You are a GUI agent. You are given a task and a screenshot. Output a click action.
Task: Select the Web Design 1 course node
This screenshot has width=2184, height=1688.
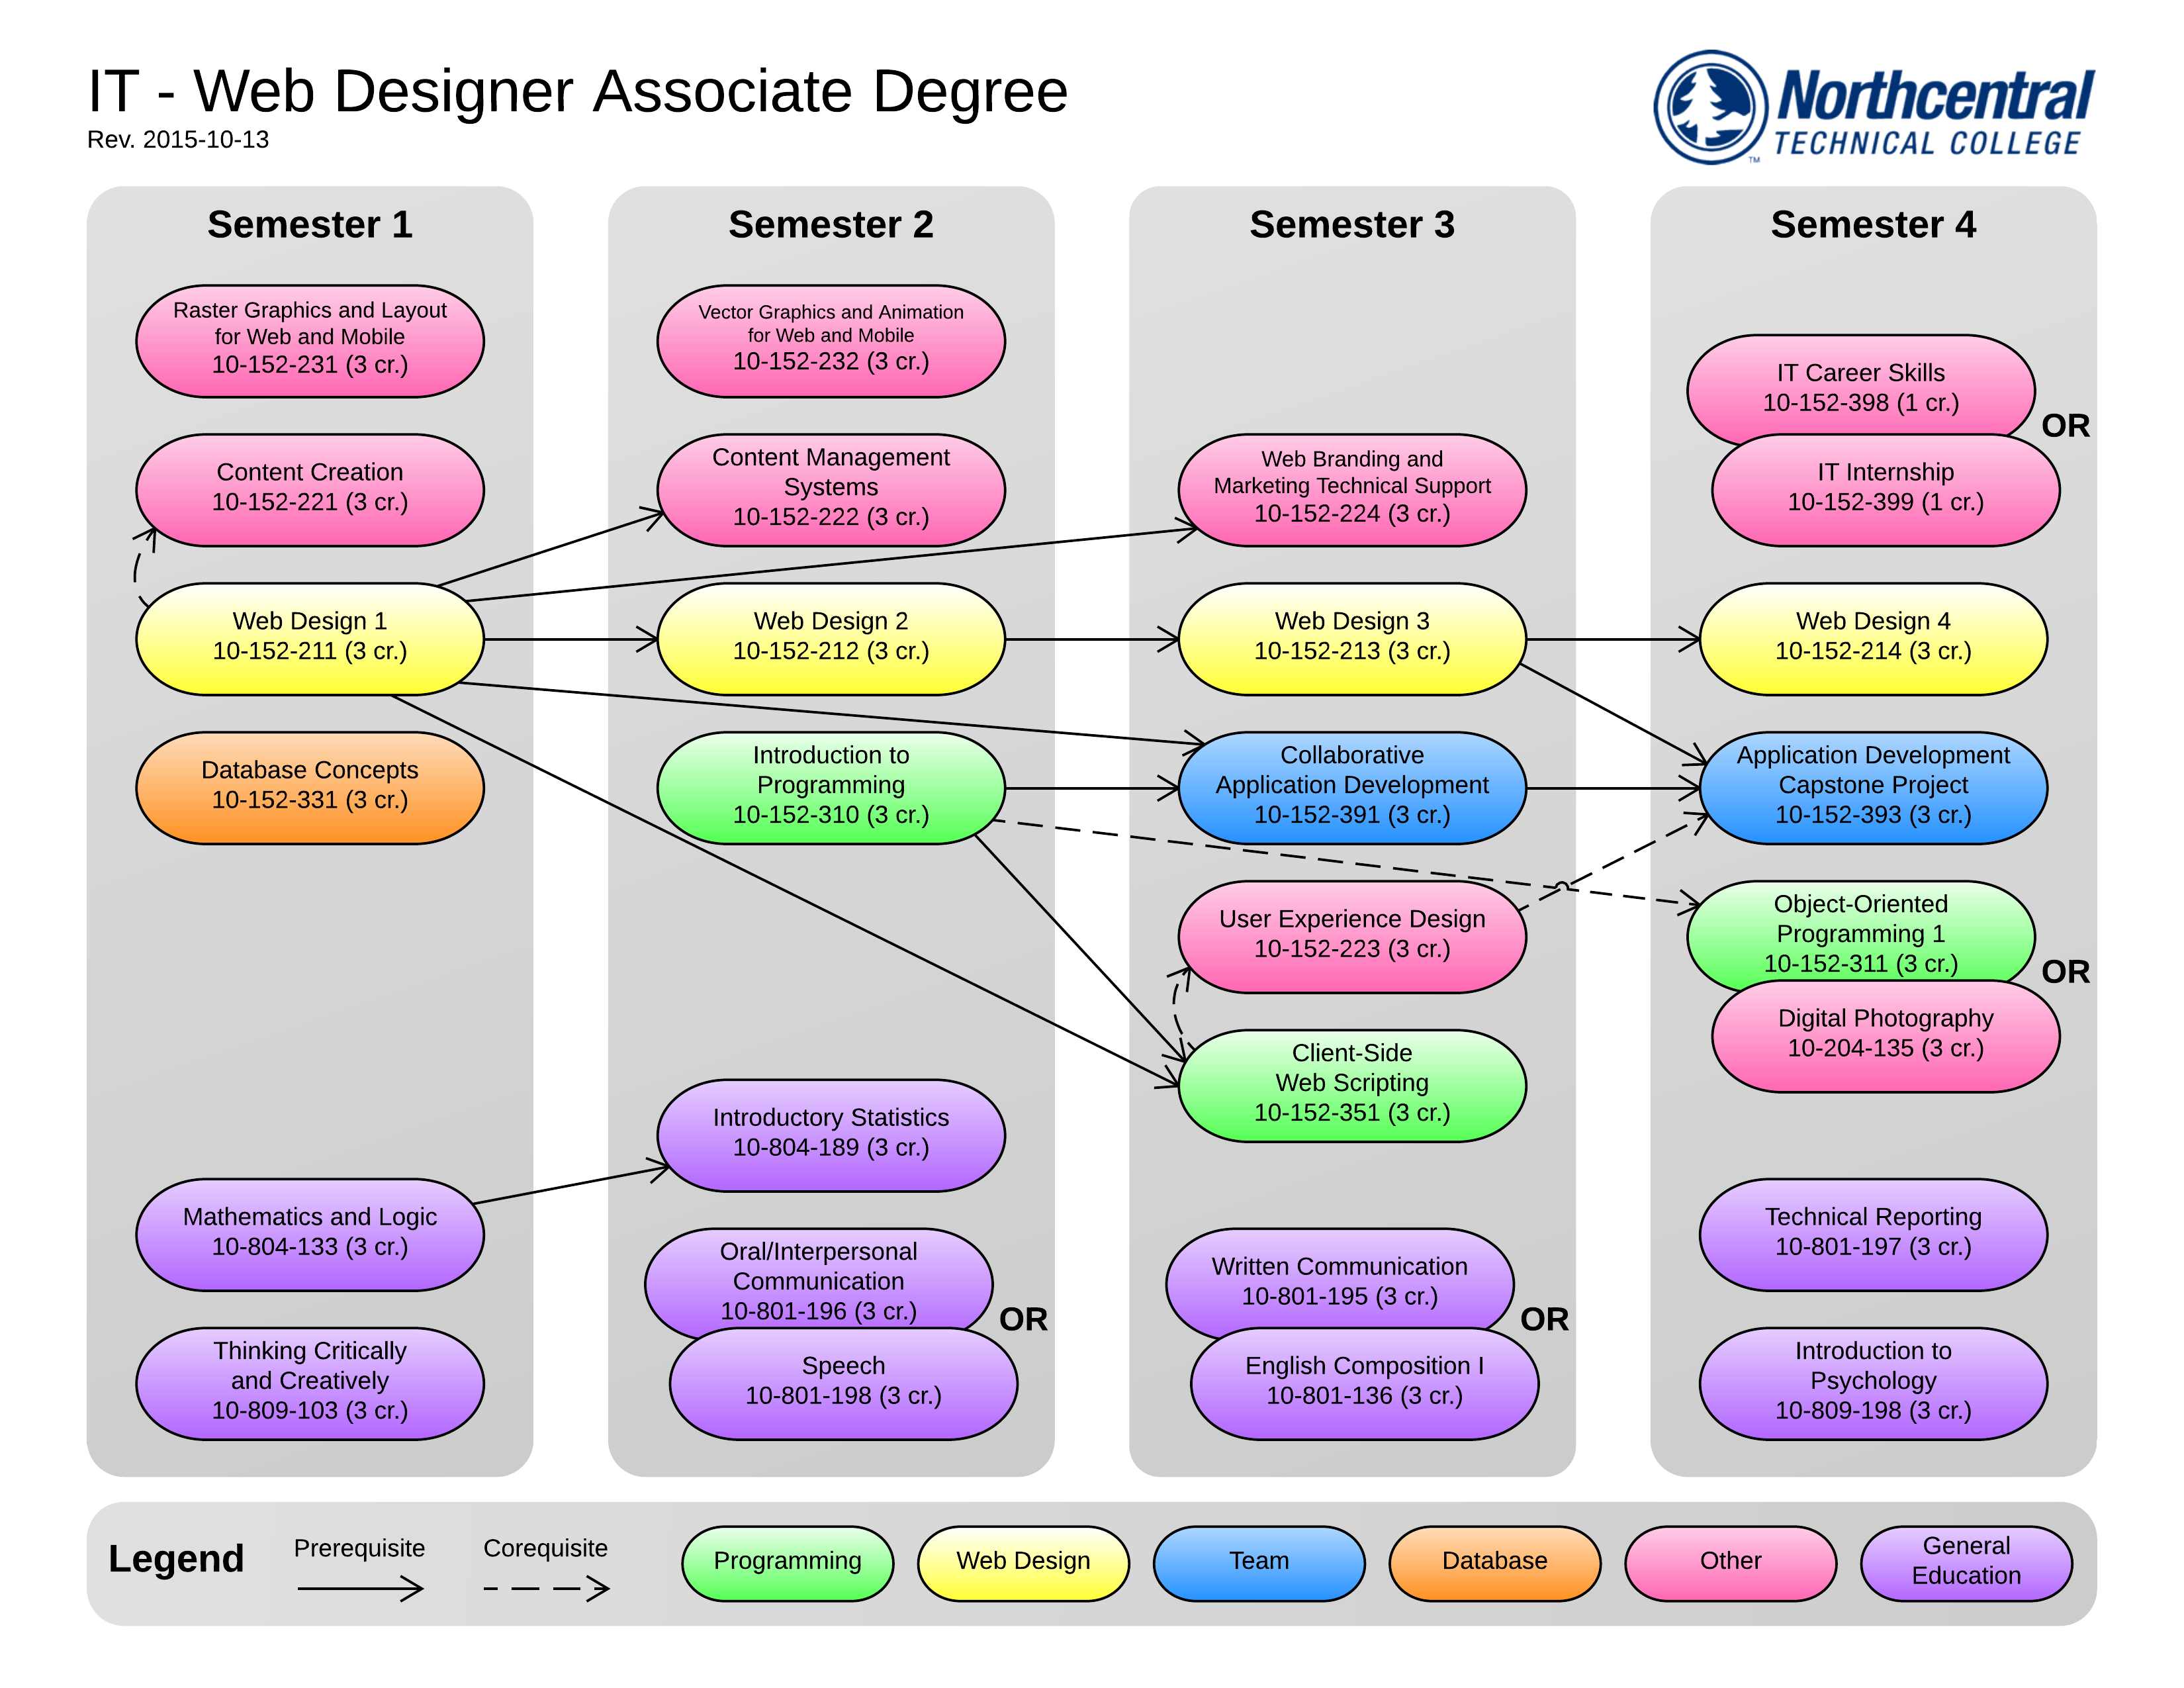[309, 638]
